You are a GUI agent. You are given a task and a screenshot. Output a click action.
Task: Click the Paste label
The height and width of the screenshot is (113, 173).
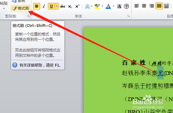point(4,3)
